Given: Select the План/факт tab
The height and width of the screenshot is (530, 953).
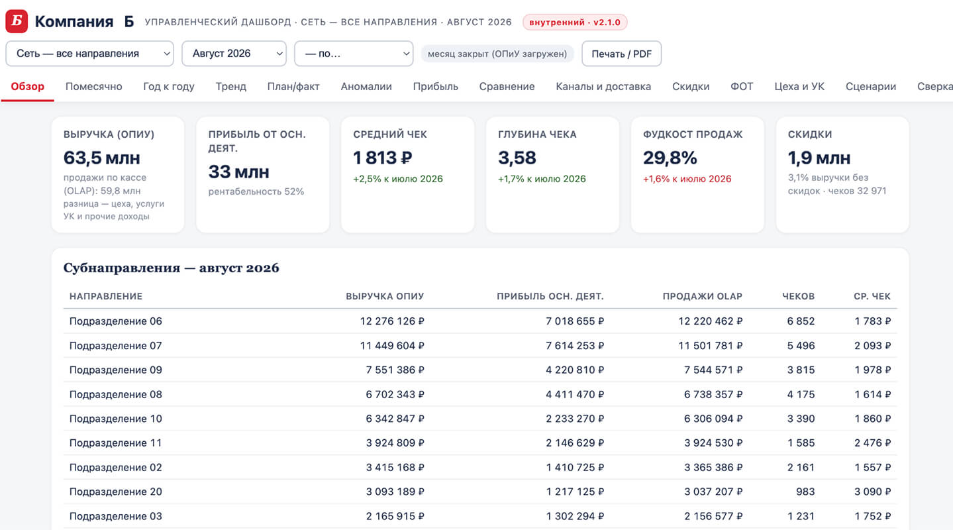Looking at the screenshot, I should tap(293, 86).
